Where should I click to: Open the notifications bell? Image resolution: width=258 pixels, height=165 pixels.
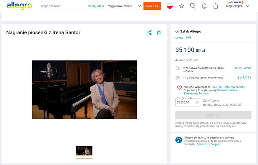204,6
